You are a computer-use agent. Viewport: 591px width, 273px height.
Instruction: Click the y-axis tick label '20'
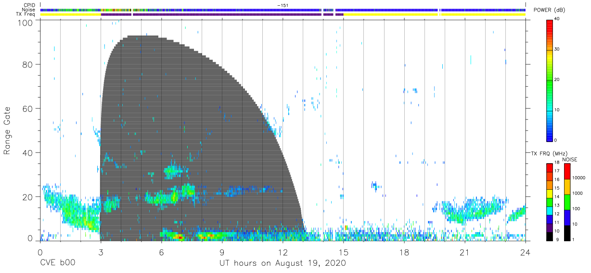pyautogui.click(x=28, y=197)
